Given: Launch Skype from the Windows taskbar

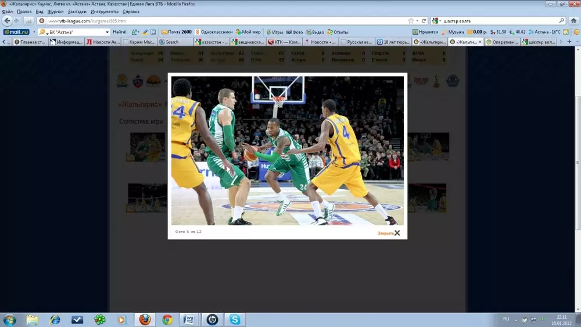Looking at the screenshot, I should coord(235,319).
